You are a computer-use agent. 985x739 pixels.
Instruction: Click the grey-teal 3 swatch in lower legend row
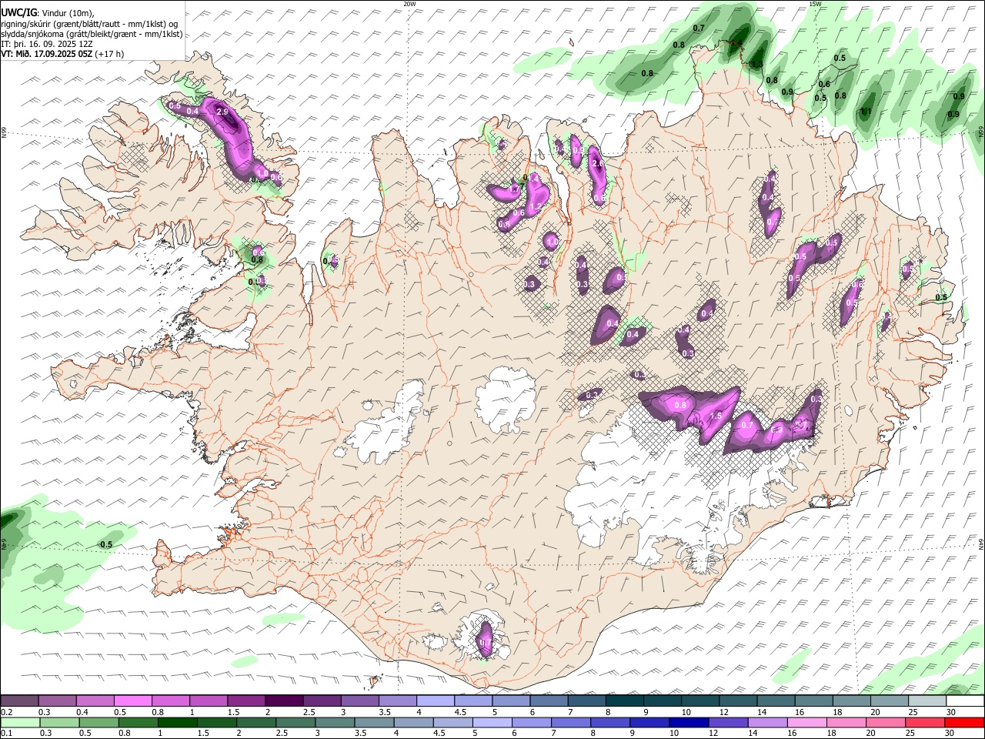(335, 723)
